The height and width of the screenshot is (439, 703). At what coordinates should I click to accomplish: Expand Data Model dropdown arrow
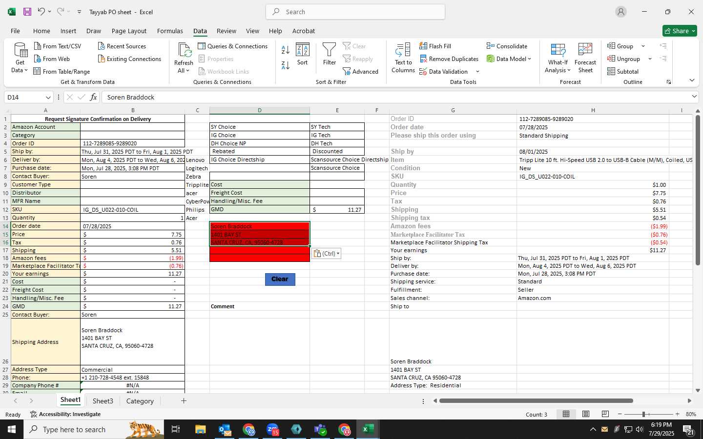(x=529, y=59)
